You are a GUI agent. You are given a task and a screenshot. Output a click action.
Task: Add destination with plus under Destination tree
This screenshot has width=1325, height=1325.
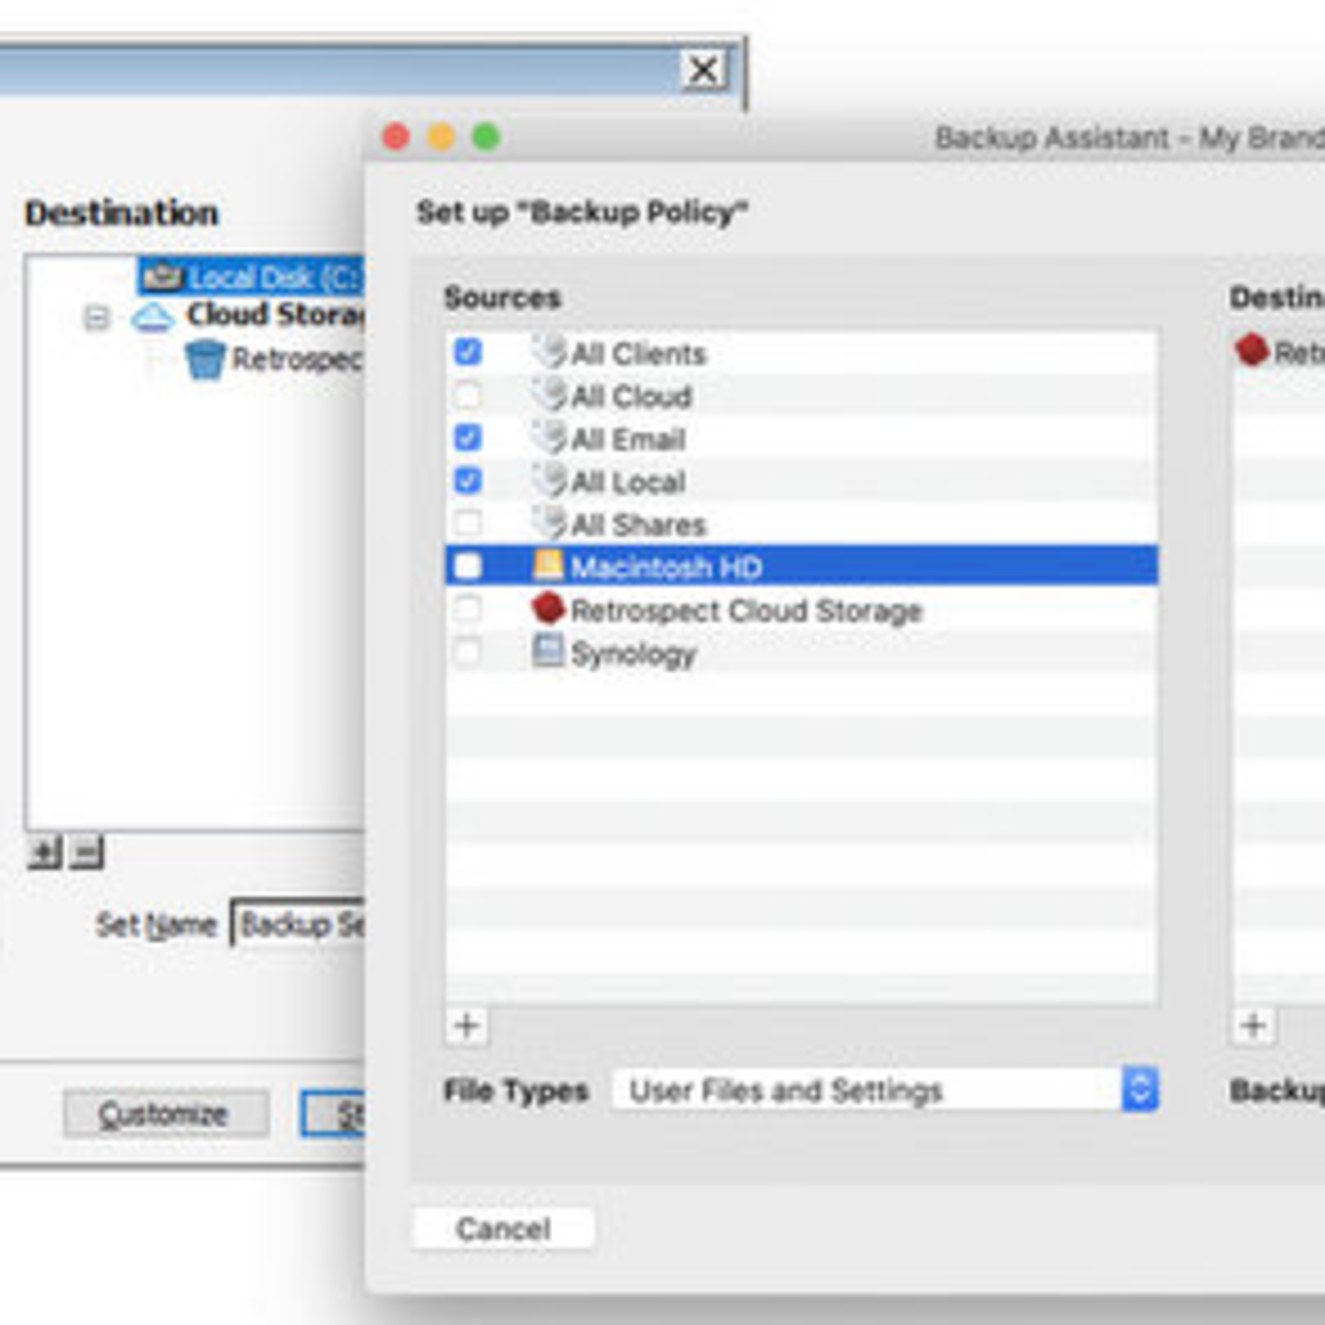pos(44,852)
